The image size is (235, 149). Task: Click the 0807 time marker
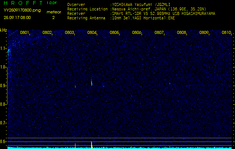tap(159, 33)
